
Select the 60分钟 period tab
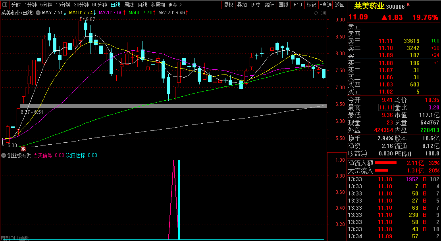tap(99, 5)
